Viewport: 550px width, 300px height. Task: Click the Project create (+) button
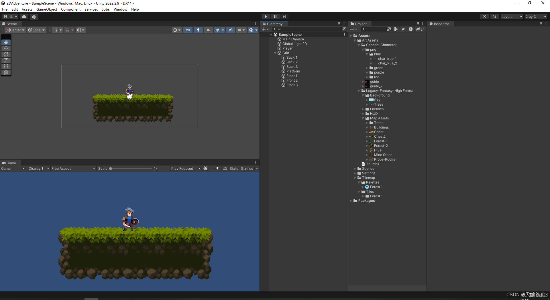(353, 29)
